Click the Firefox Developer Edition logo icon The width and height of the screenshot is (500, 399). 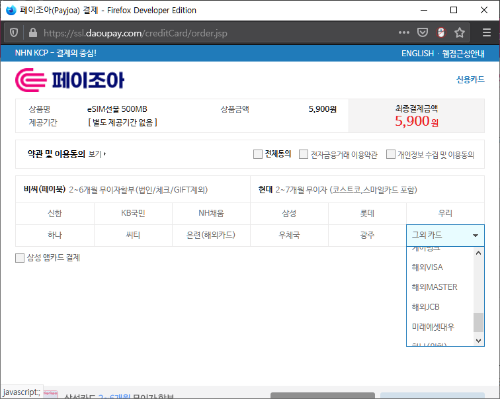[11, 10]
